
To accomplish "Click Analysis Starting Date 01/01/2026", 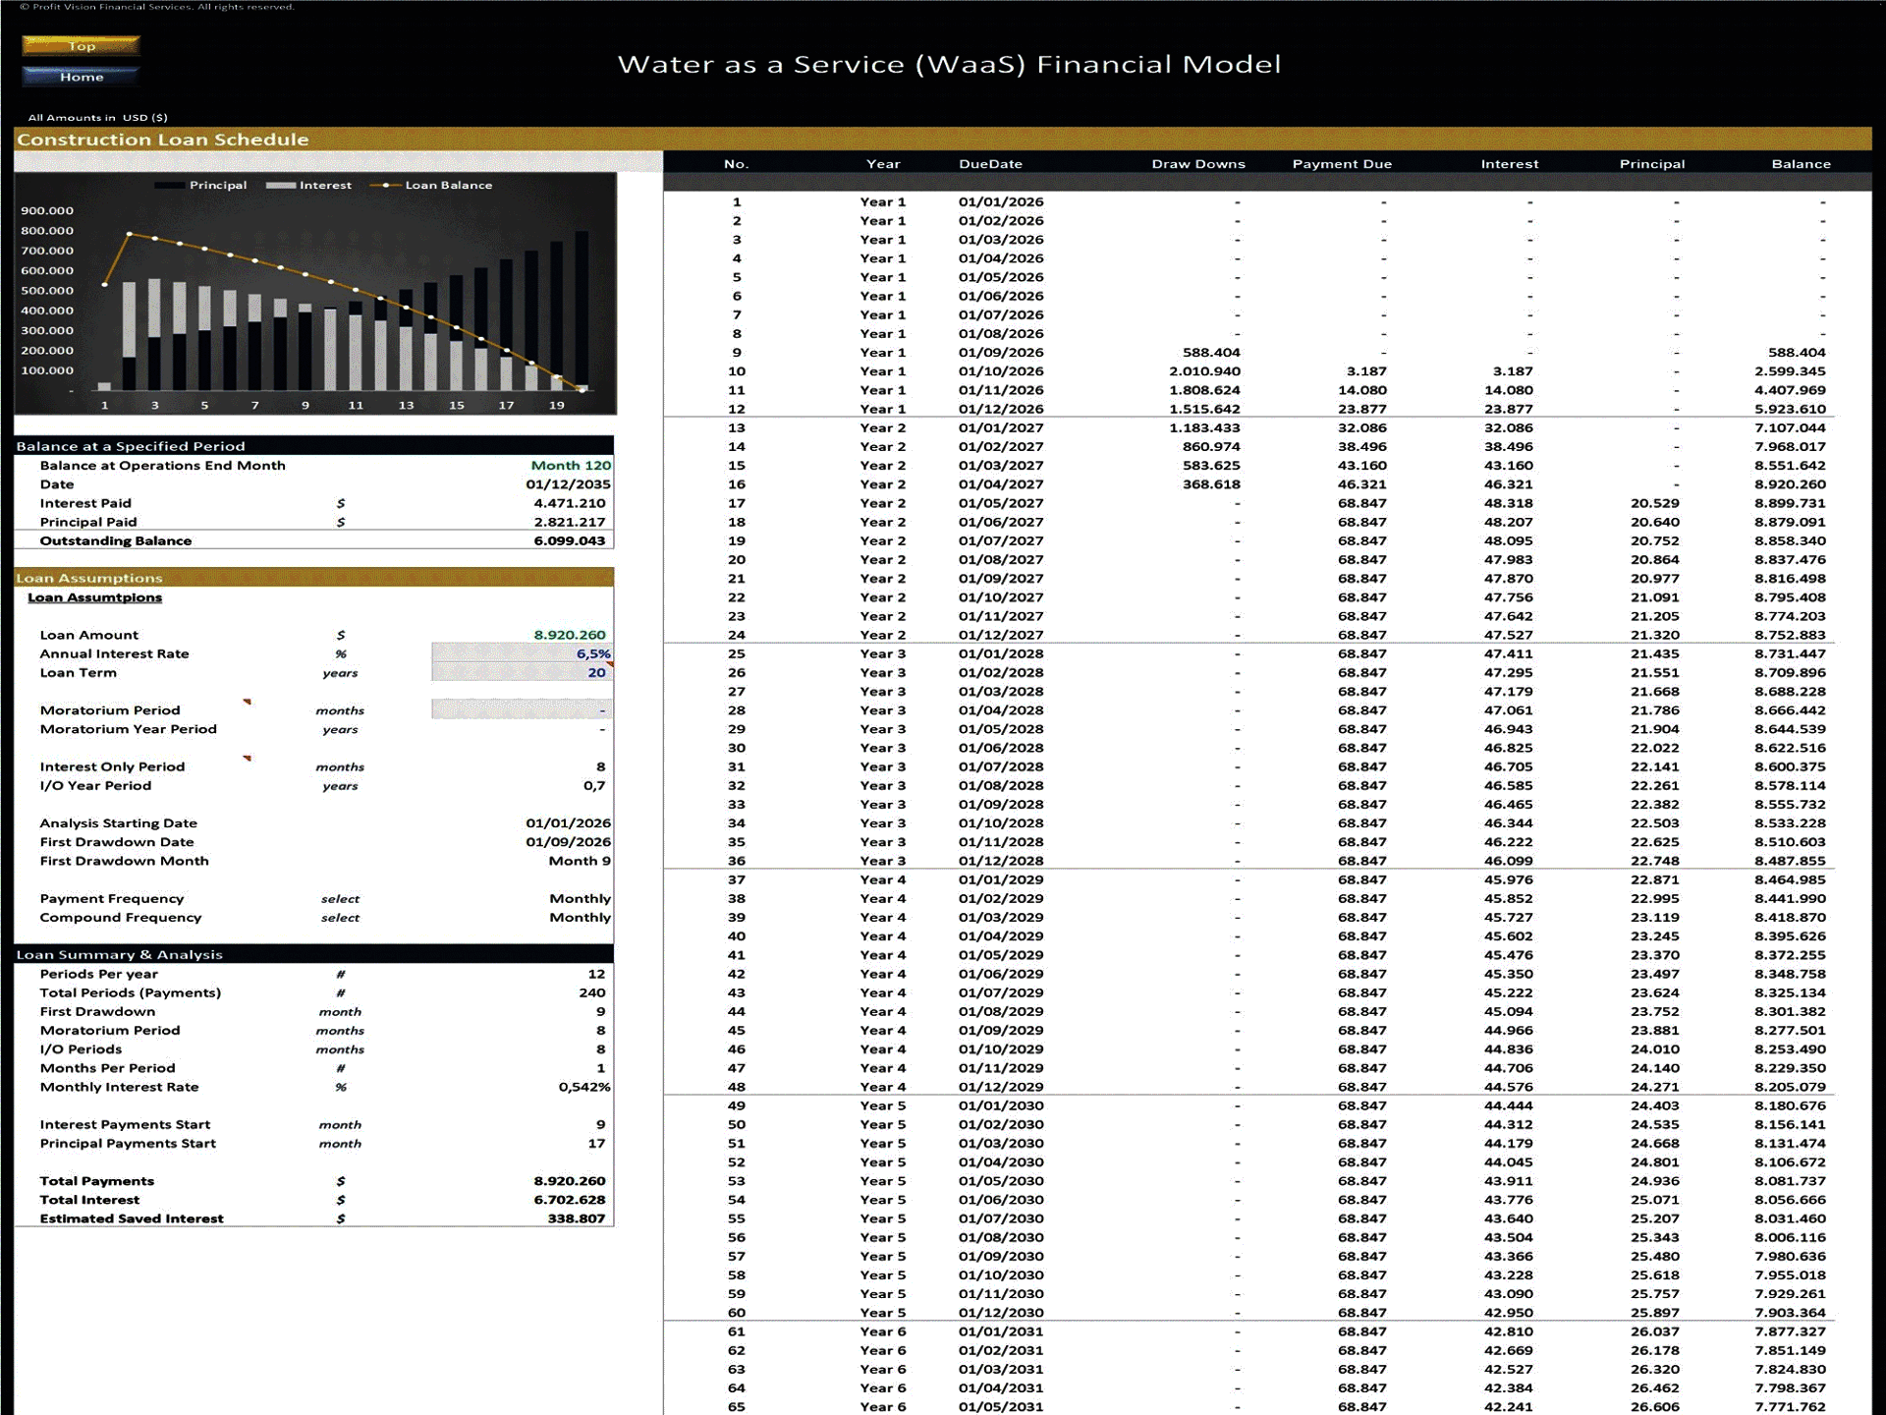I will [x=568, y=823].
